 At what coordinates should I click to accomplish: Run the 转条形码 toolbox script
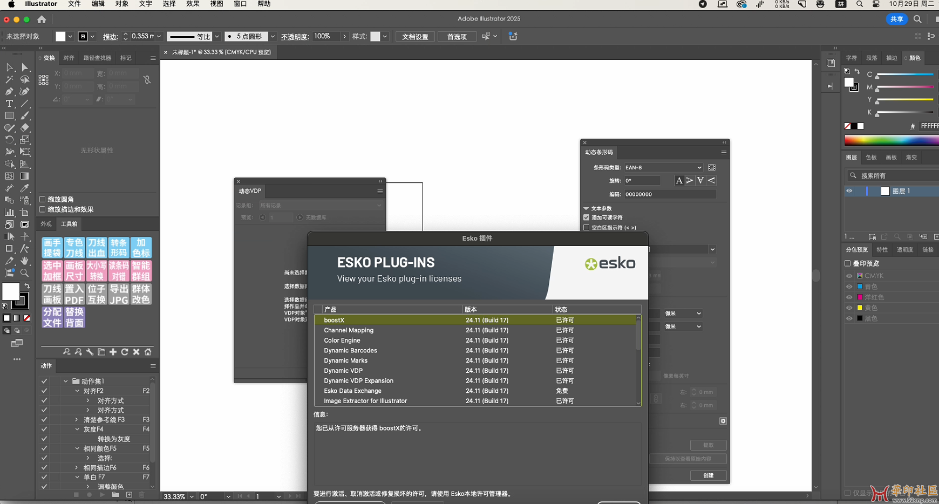click(x=119, y=248)
